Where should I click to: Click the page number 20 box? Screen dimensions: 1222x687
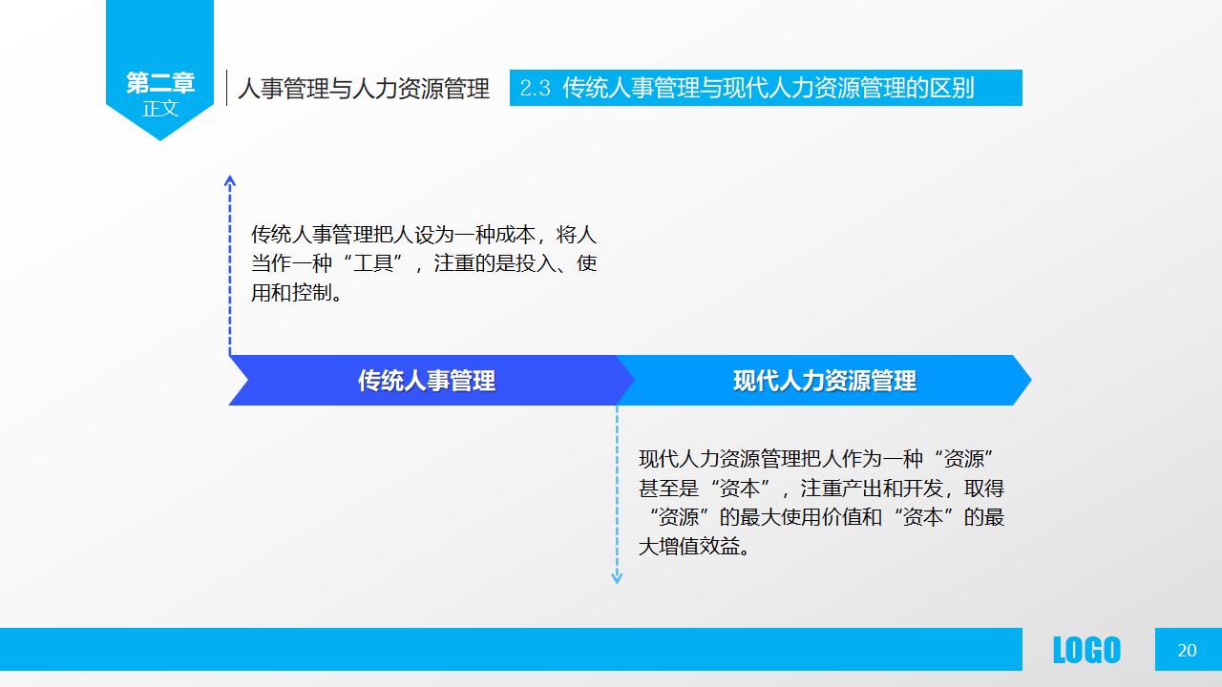(1187, 650)
